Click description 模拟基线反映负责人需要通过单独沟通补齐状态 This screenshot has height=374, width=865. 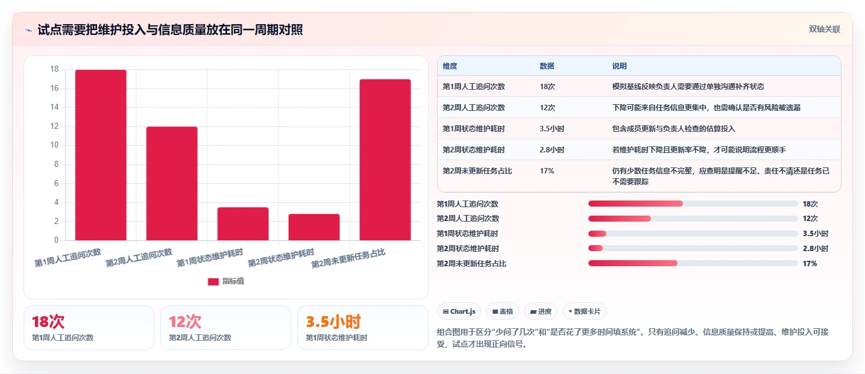(x=688, y=87)
